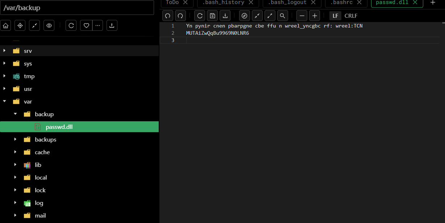Switch to the .bash_logout tab
This screenshot has width=445, height=223.
[287, 2]
